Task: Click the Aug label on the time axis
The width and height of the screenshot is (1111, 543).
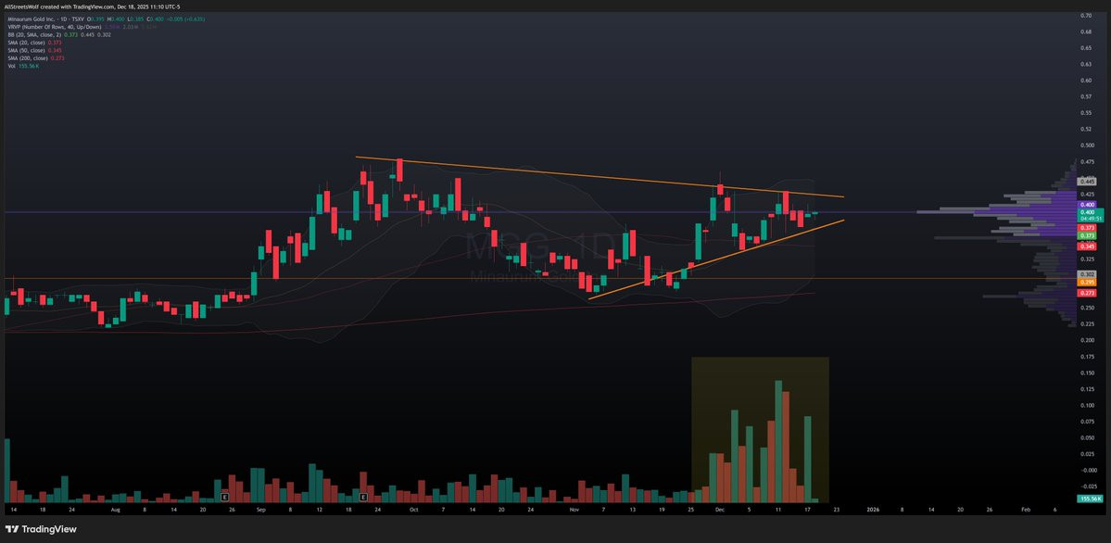Action: coord(116,509)
